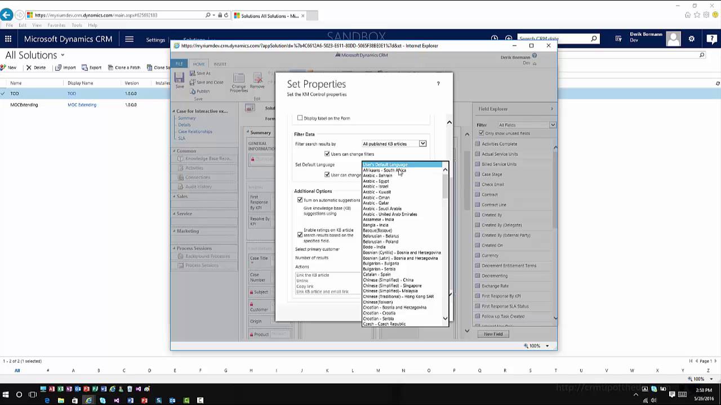Open Windows Start menu

pyautogui.click(x=6, y=394)
